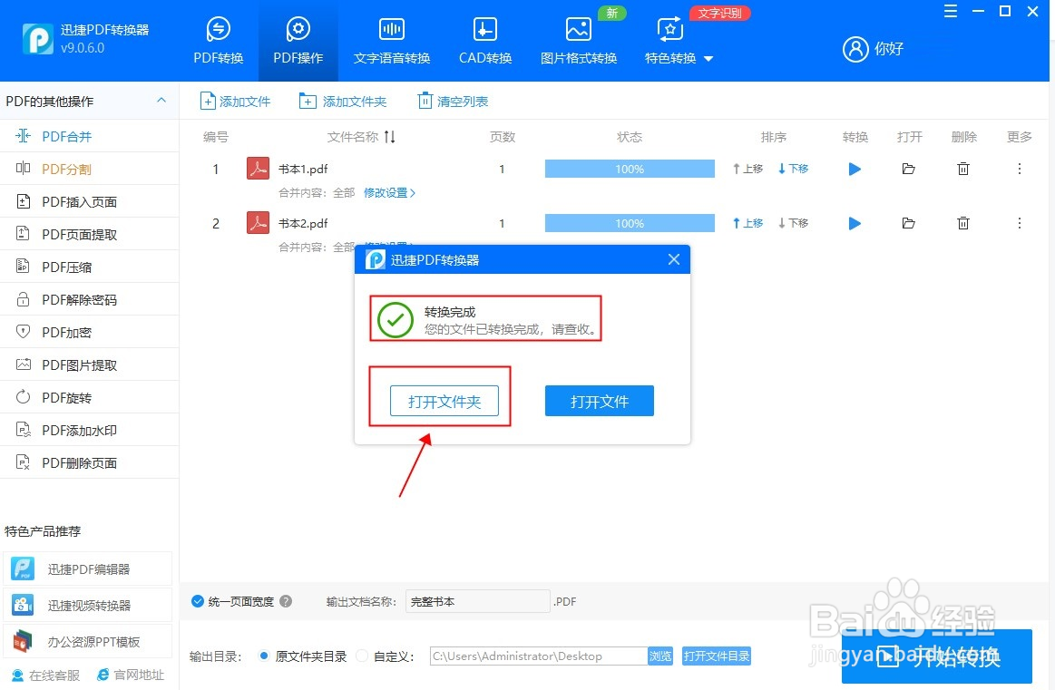The width and height of the screenshot is (1055, 690).
Task: Click 书本1.pdf file name
Action: click(x=303, y=169)
